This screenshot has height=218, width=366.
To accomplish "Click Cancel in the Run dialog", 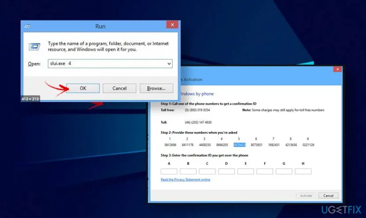I will [119, 88].
